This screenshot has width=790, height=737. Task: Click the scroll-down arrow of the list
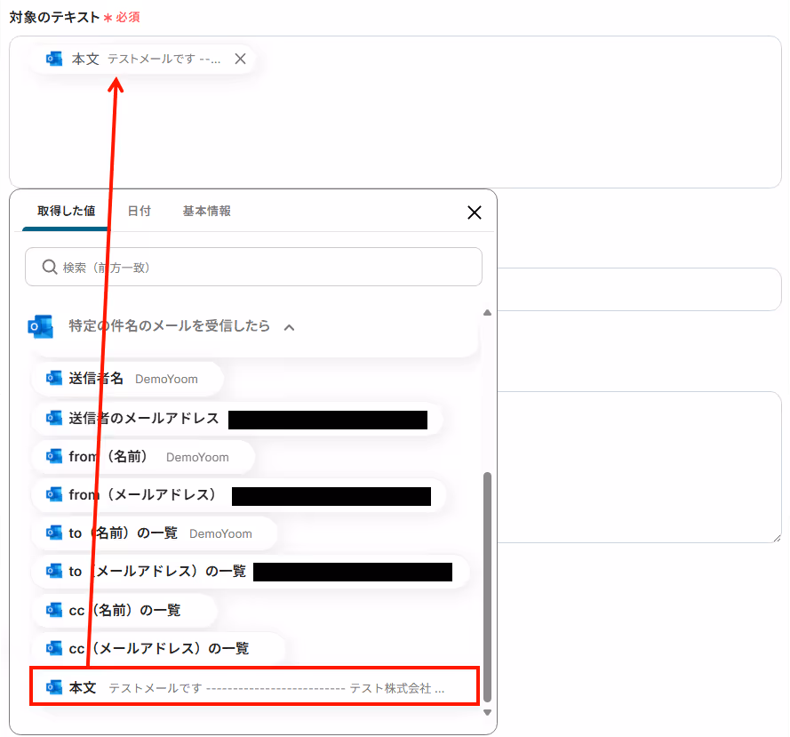tap(487, 712)
